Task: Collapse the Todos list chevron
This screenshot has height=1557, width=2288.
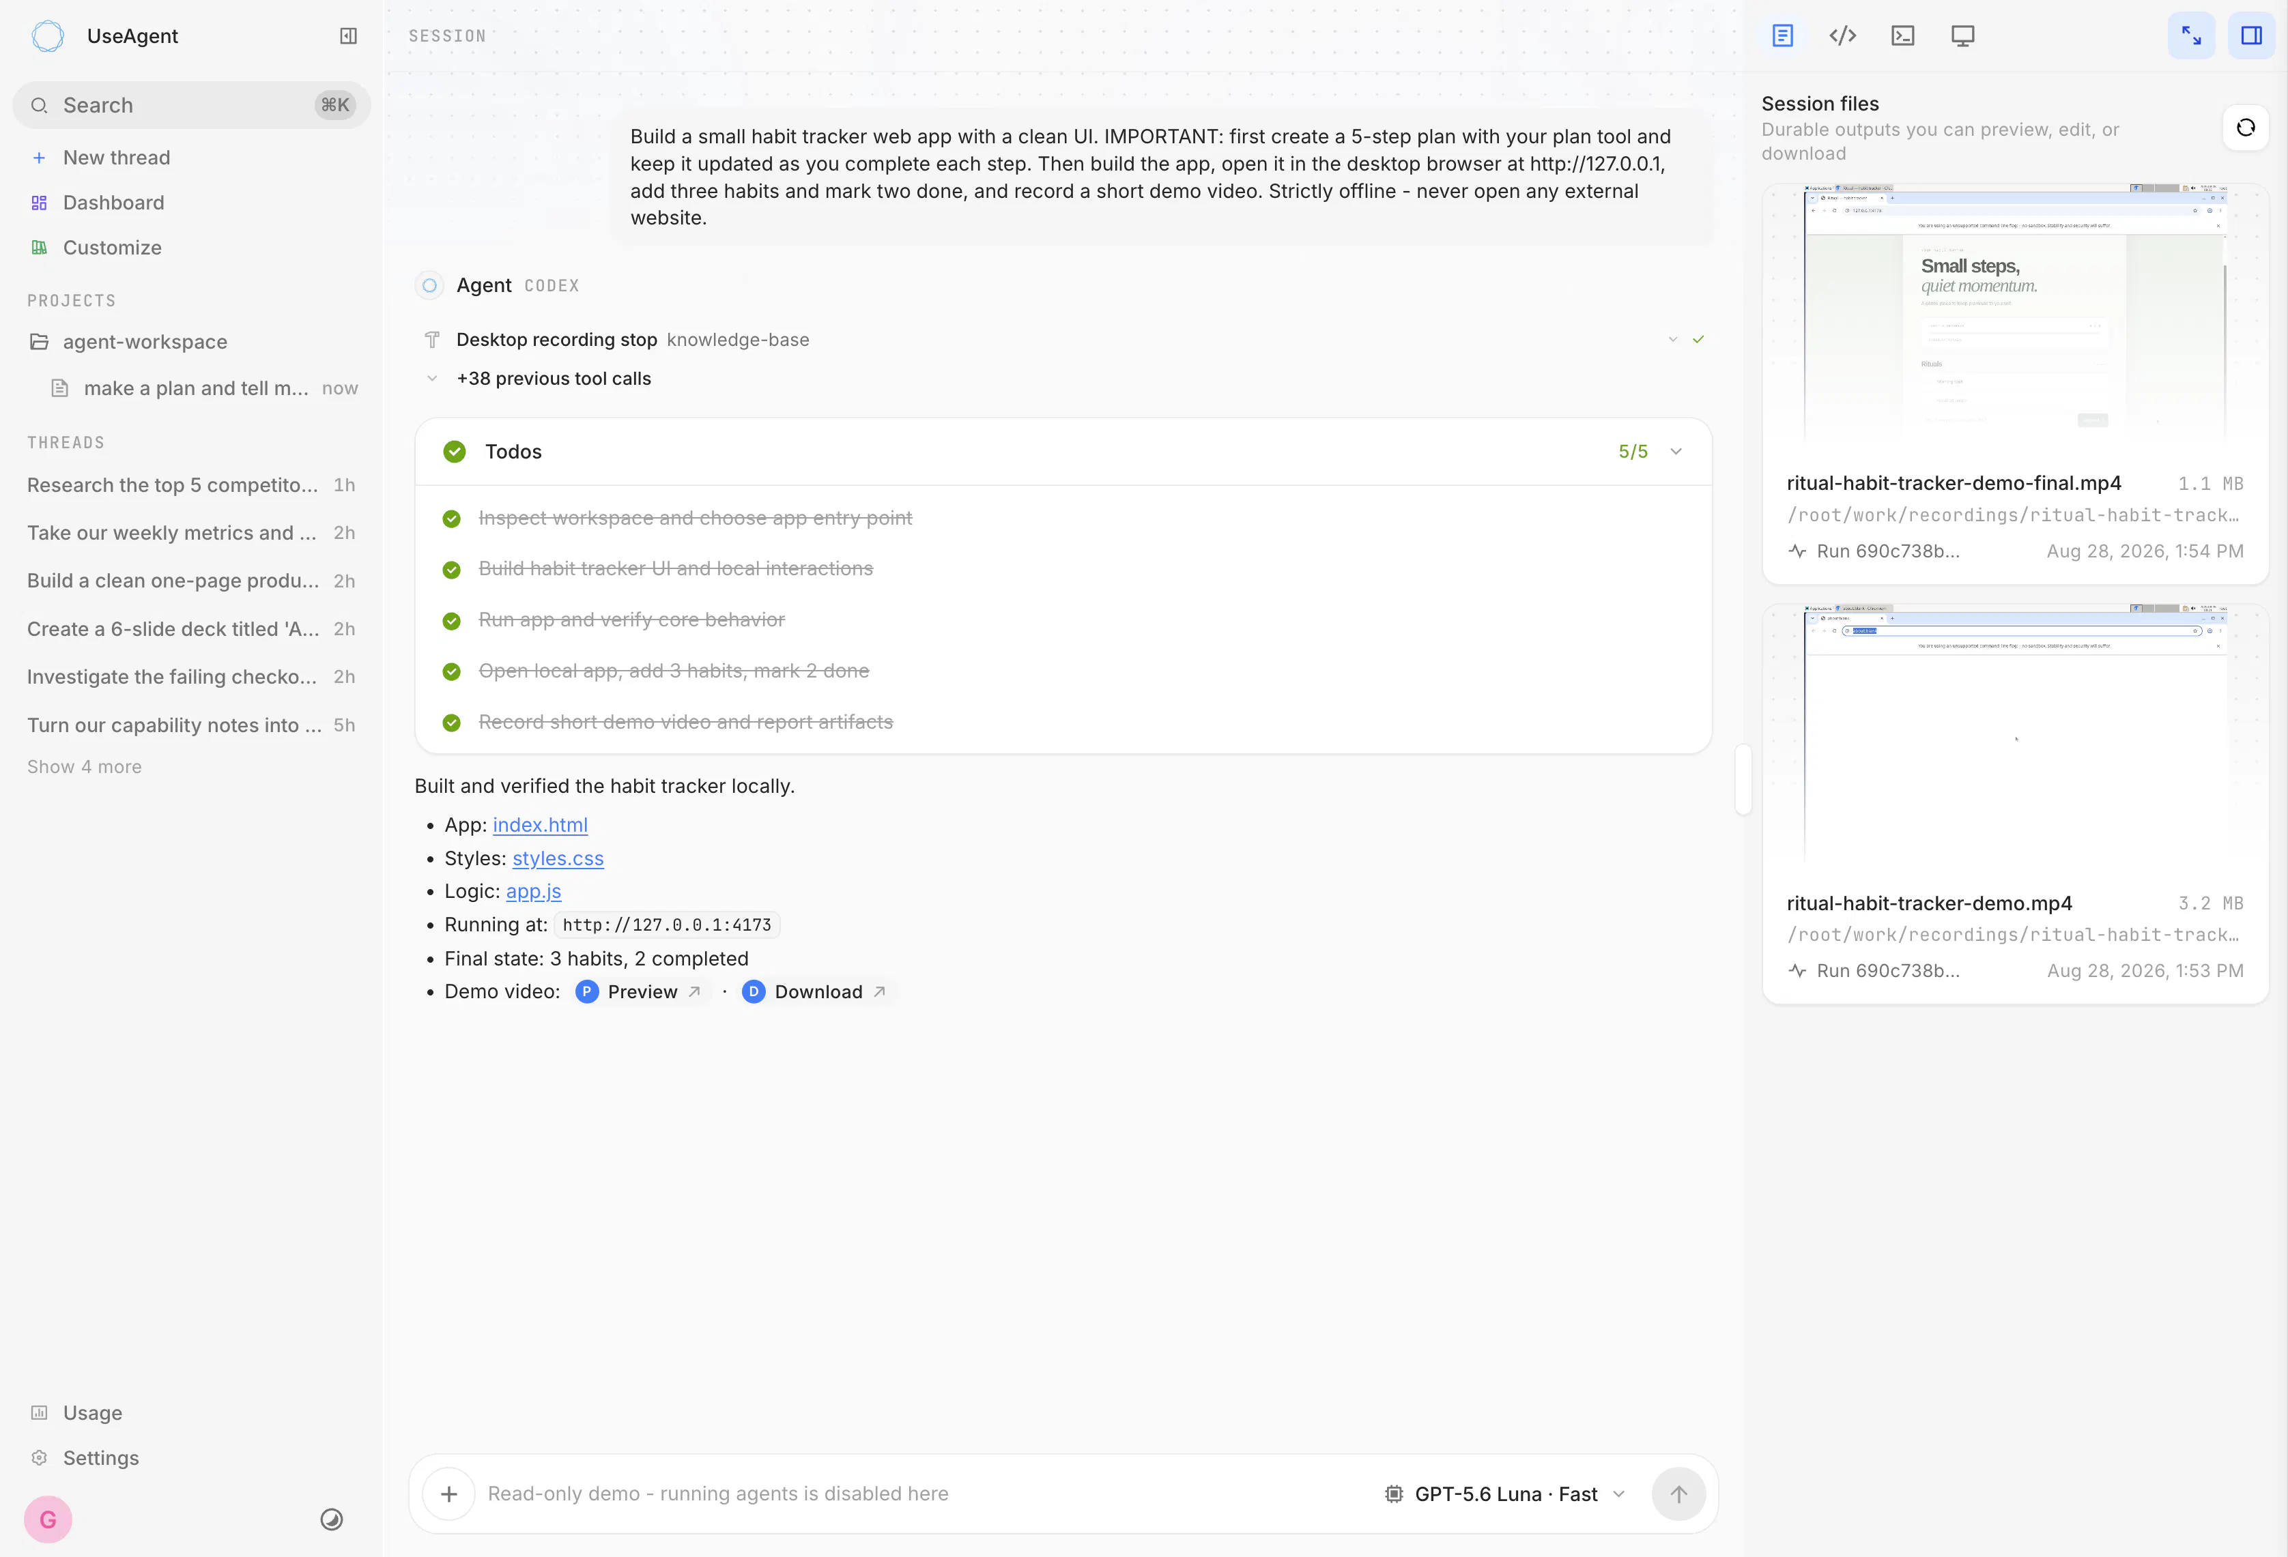Action: click(x=1676, y=452)
